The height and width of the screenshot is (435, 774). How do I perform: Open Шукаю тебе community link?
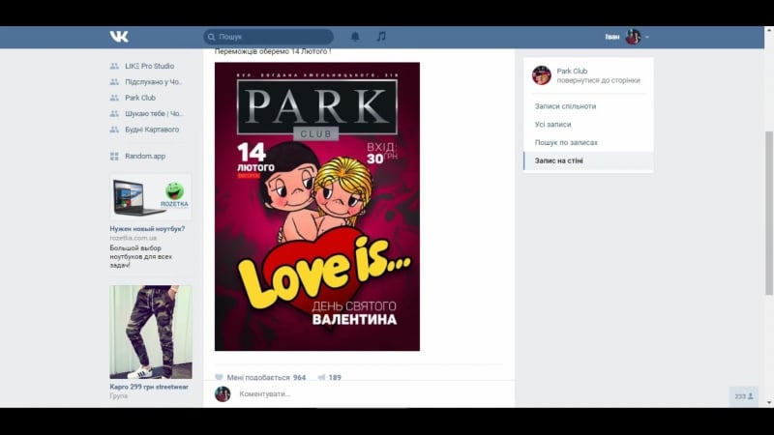pos(154,113)
